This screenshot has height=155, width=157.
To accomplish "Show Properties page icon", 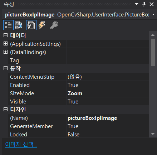I will (31, 25).
